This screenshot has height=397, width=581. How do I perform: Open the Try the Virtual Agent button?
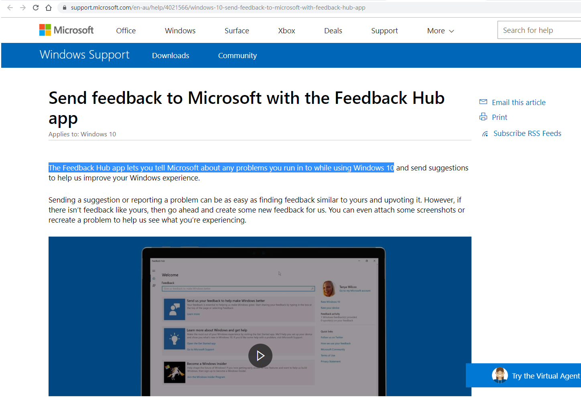point(523,375)
